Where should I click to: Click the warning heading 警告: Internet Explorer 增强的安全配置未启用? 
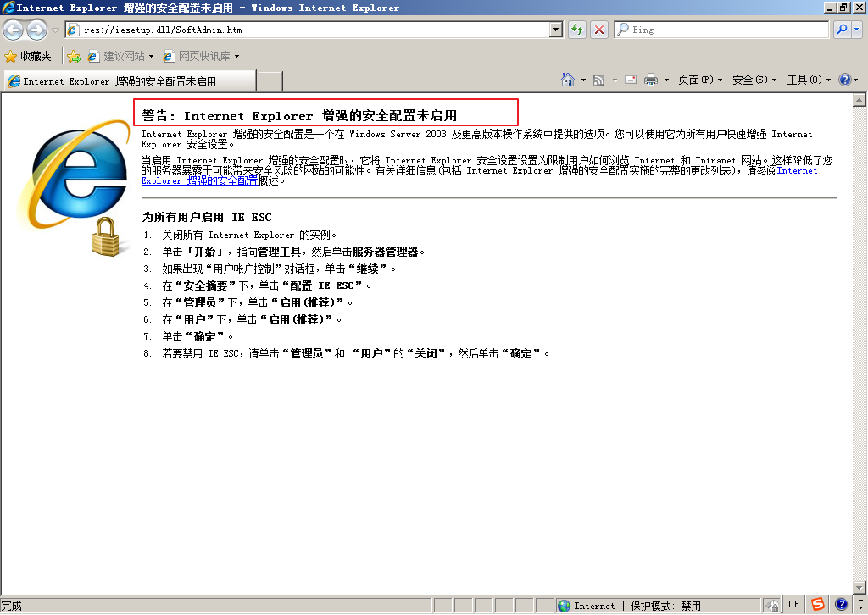tap(299, 115)
